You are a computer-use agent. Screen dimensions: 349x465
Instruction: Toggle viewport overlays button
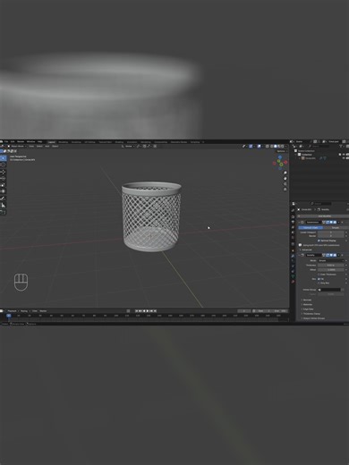(x=259, y=147)
